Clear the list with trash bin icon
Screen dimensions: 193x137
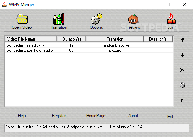pyautogui.click(x=183, y=85)
